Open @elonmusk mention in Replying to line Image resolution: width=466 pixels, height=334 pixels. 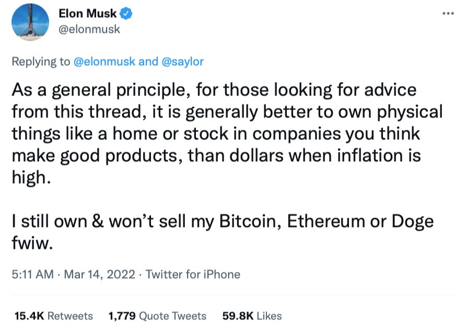pyautogui.click(x=104, y=62)
